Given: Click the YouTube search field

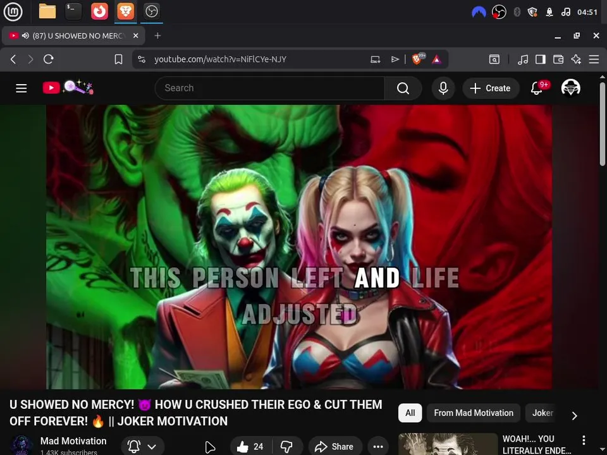Looking at the screenshot, I should 269,88.
